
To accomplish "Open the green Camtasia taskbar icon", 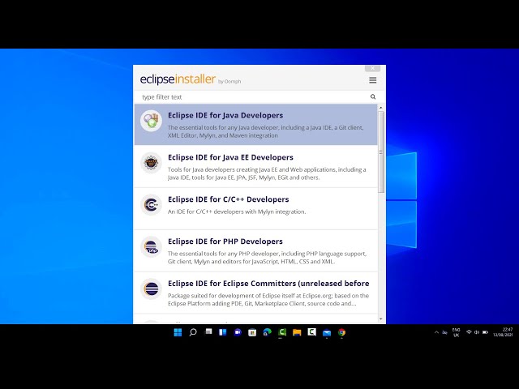I will click(x=282, y=332).
